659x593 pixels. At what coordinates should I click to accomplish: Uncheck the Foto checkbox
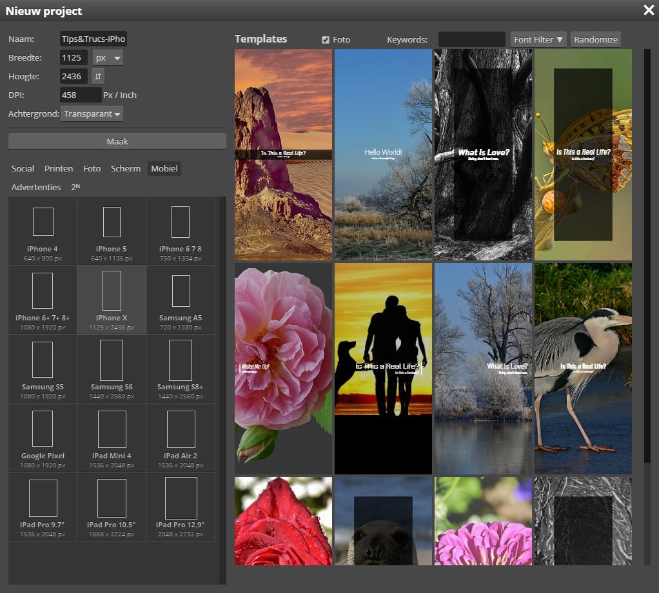pos(326,40)
